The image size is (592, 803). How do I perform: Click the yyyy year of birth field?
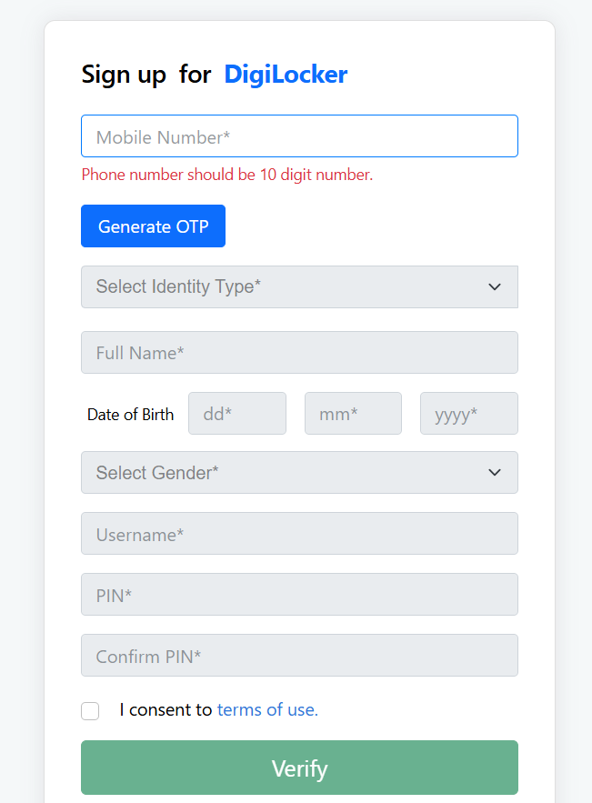pos(468,414)
